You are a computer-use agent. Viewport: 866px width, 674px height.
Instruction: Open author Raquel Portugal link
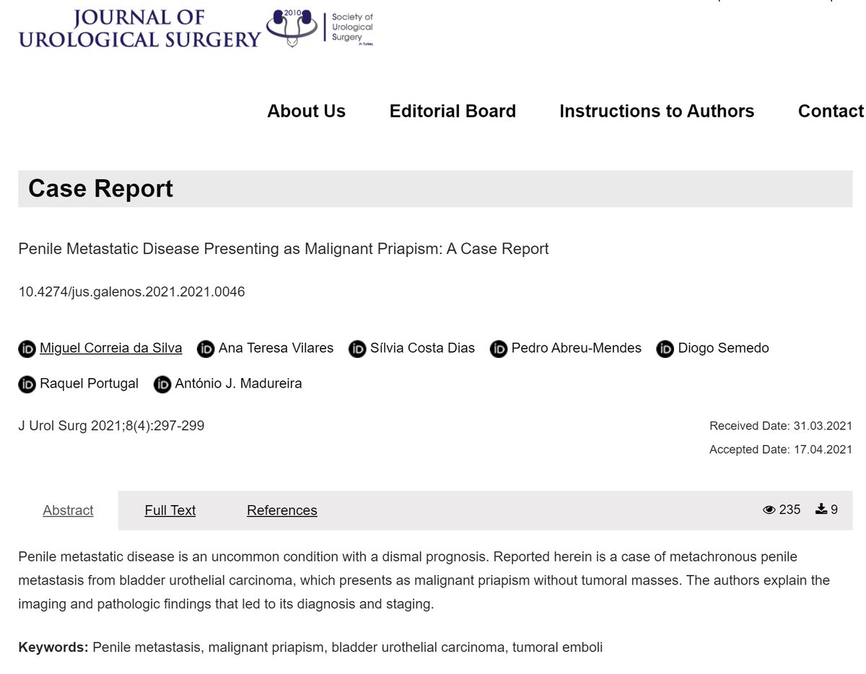click(89, 384)
